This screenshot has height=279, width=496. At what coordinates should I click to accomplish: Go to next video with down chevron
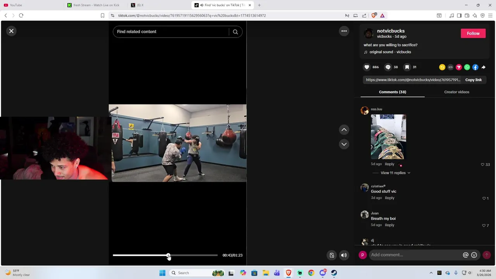click(344, 144)
